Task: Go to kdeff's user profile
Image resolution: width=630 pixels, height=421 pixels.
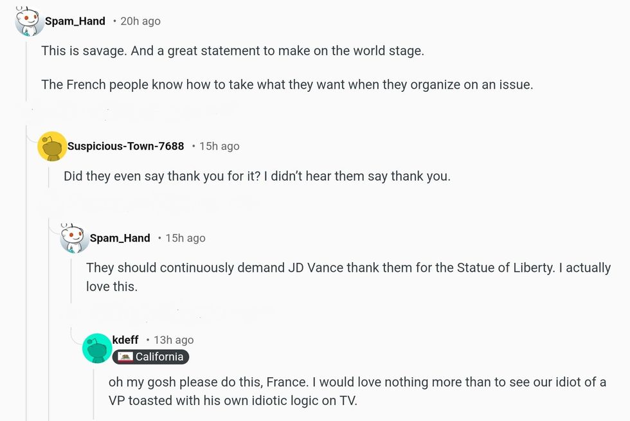Action: 125,339
